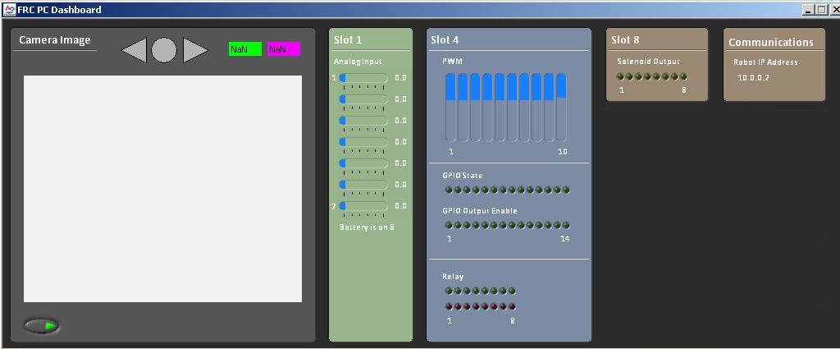Click the eighth green Relay LED
840x349 pixels.
(x=512, y=291)
